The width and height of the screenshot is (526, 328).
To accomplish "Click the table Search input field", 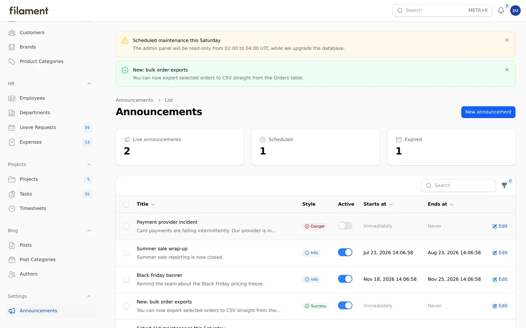I will pyautogui.click(x=459, y=186).
